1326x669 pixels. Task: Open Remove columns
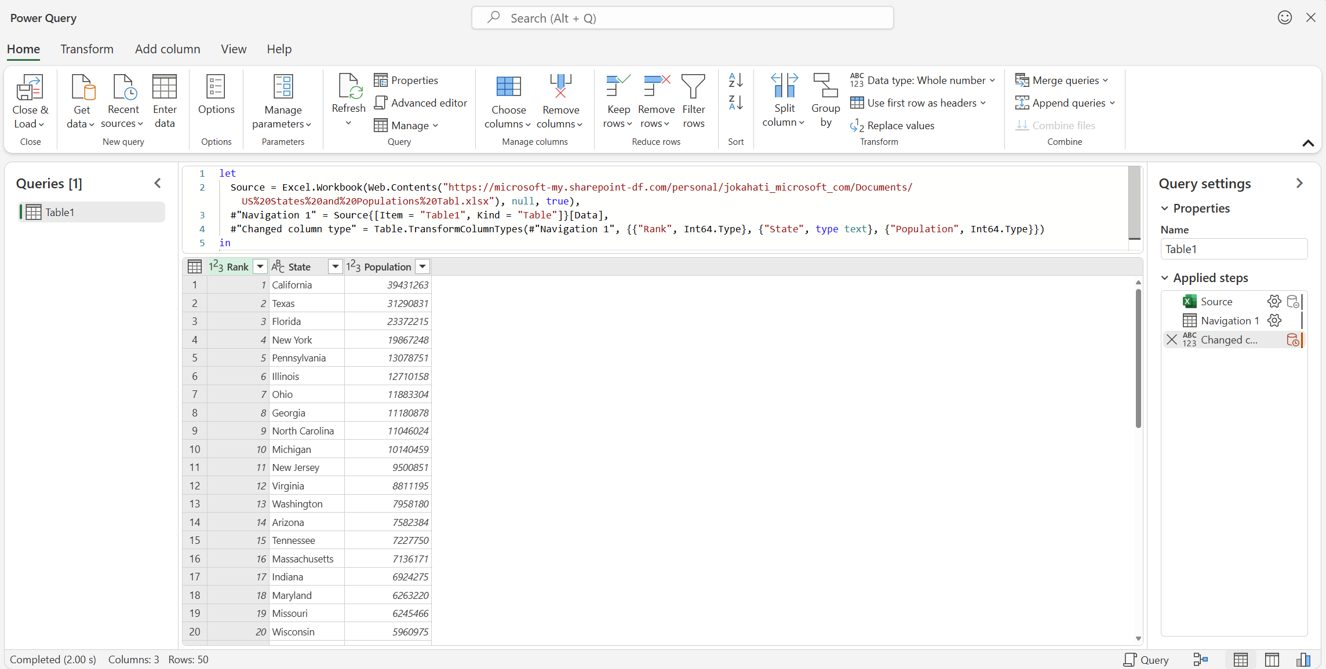click(x=560, y=103)
